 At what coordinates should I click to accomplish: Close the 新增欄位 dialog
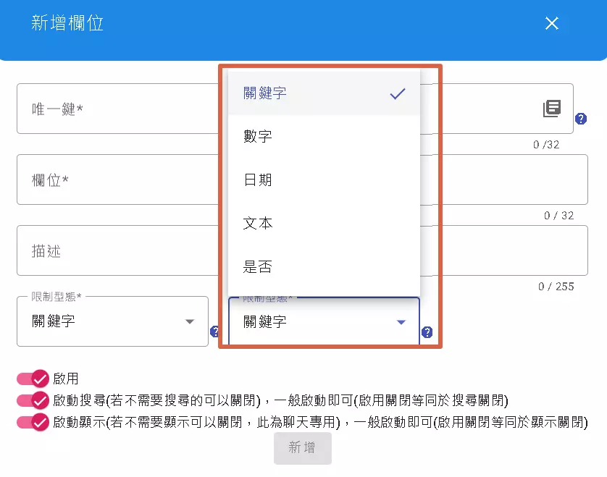(x=552, y=23)
